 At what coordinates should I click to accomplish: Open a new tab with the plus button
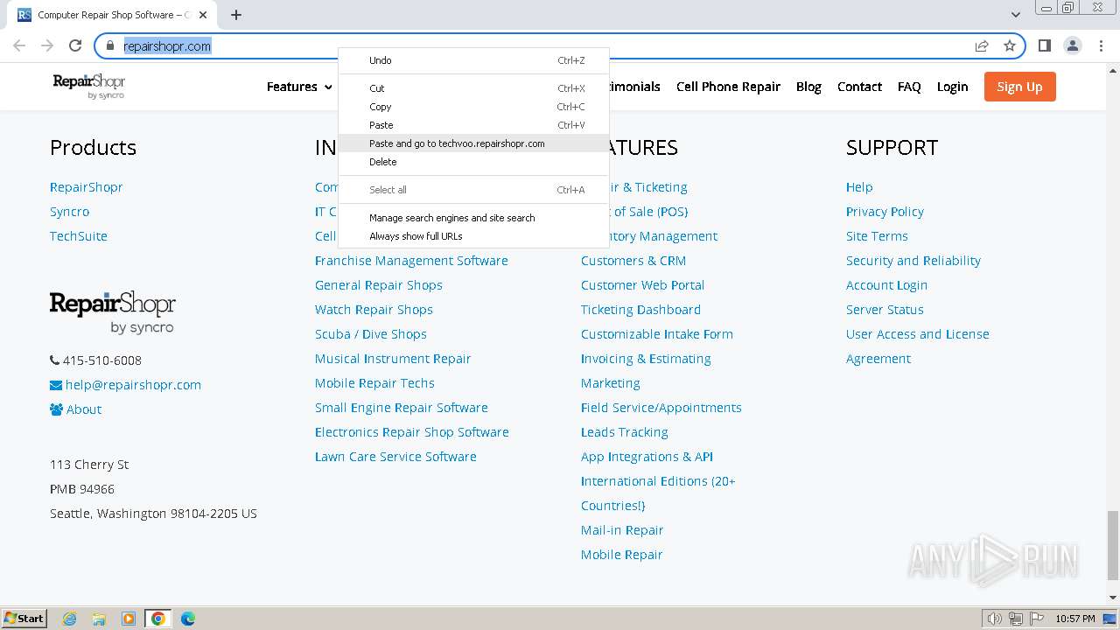(236, 15)
